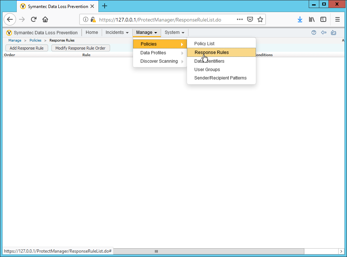Click the Symantec logout icon in header
The height and width of the screenshot is (257, 347).
(334, 32)
